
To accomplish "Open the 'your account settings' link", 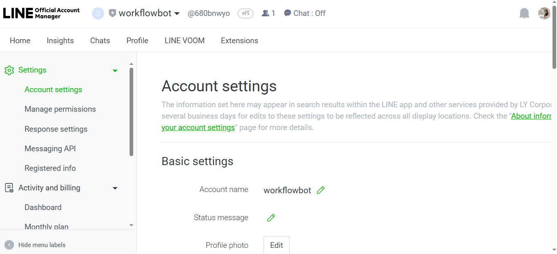I will click(198, 128).
